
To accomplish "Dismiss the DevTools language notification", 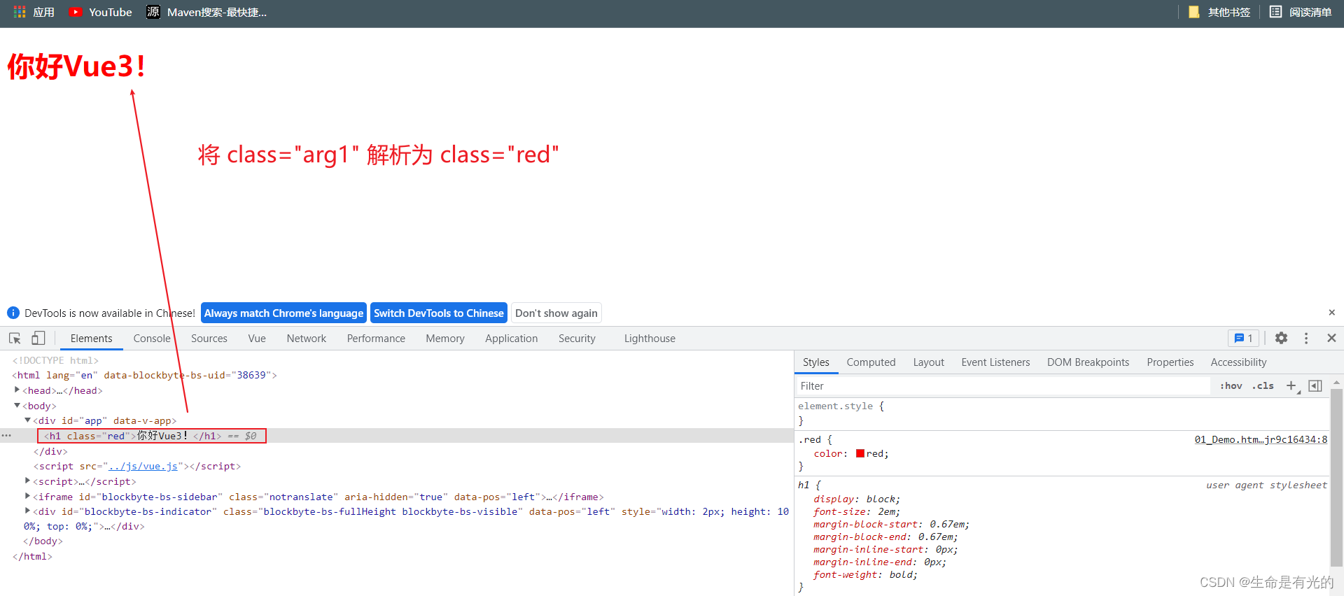I will click(1331, 313).
